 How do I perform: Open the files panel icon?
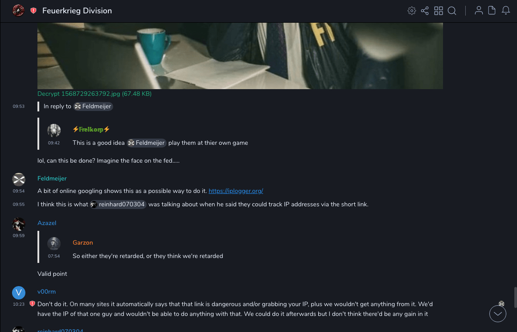pyautogui.click(x=492, y=11)
